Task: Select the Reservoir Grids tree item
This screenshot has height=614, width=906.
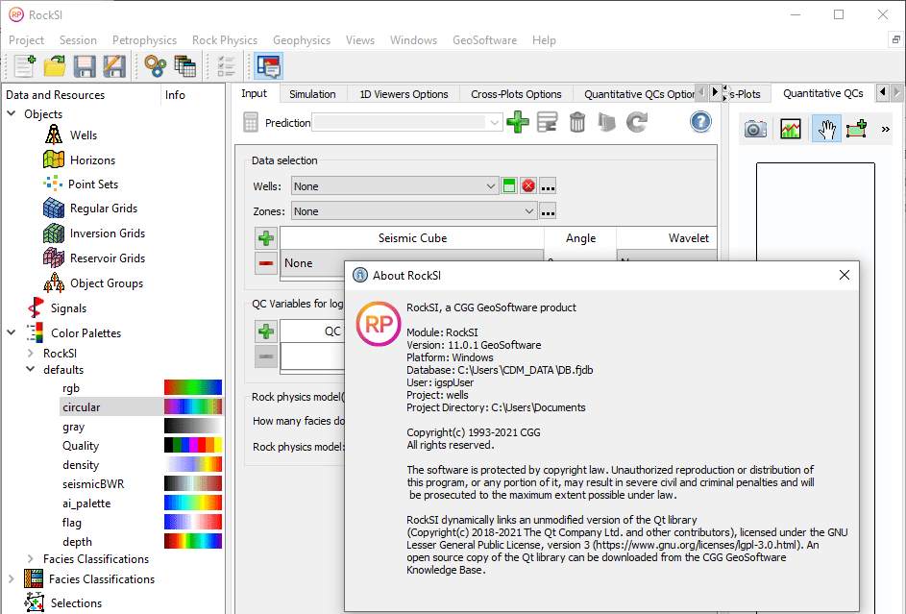Action: [108, 258]
